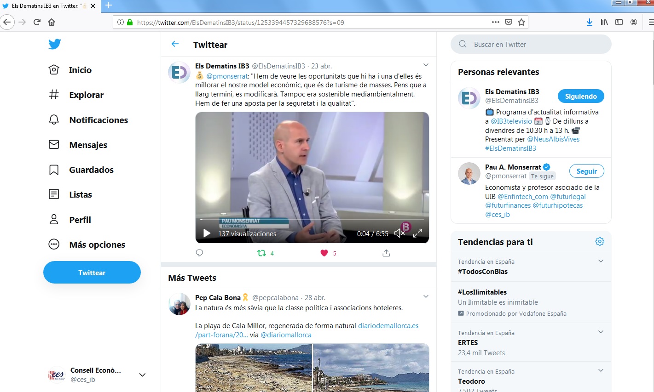Unmute the video sound
The width and height of the screenshot is (654, 392).
[399, 233]
